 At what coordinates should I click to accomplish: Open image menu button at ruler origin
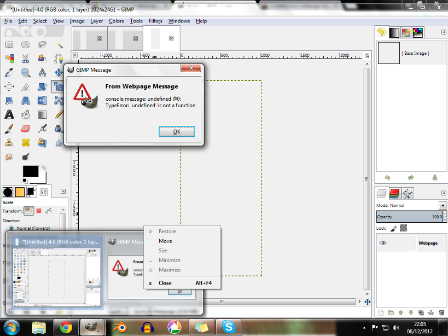pos(75,55)
